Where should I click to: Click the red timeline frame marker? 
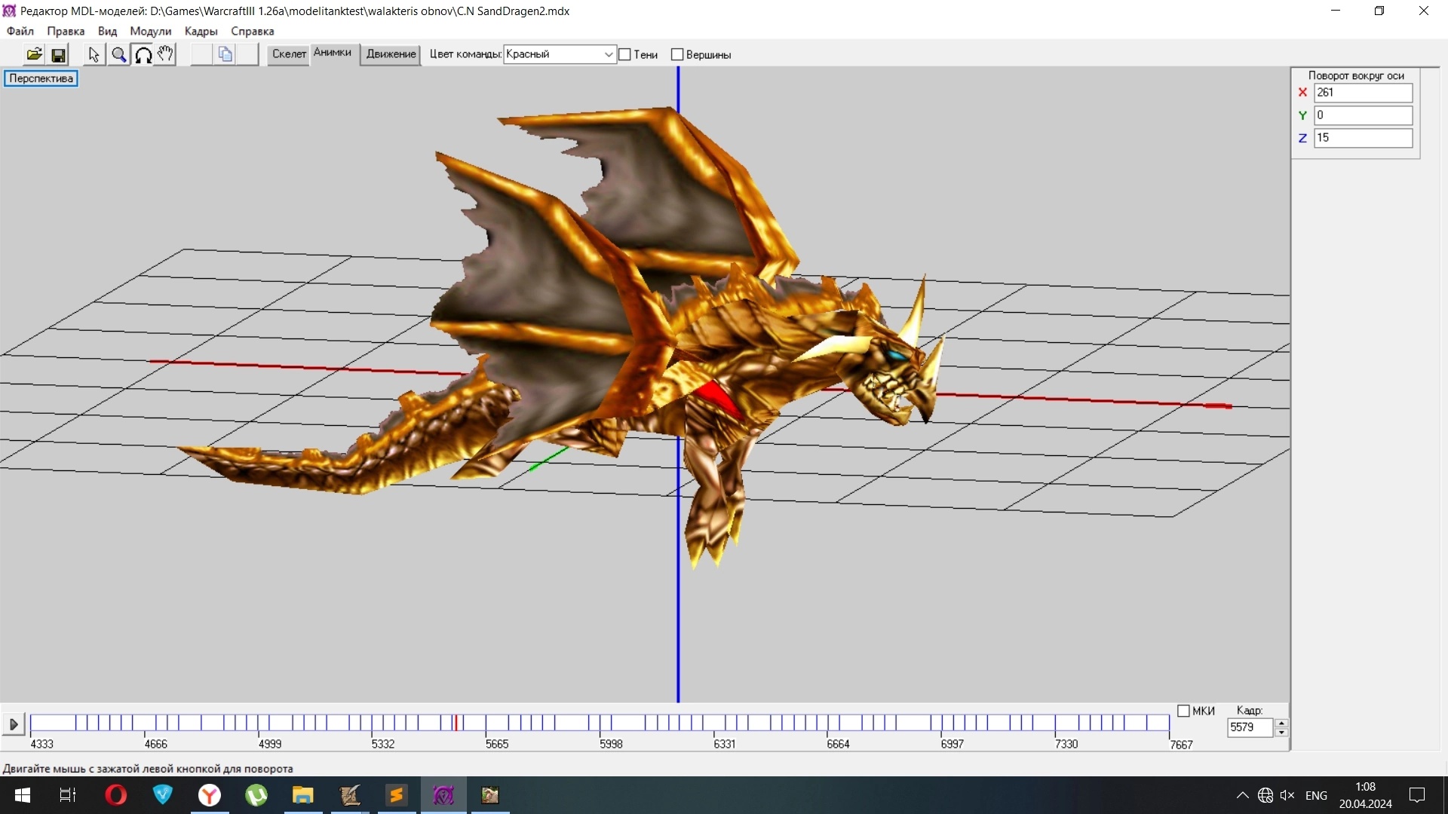[456, 723]
